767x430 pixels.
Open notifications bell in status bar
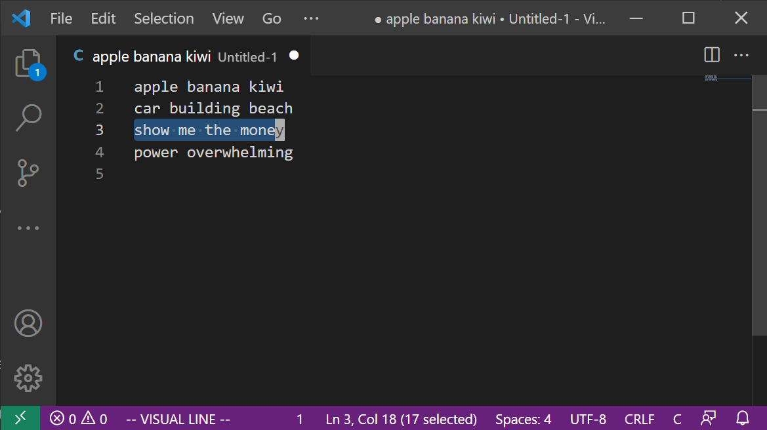[743, 418]
